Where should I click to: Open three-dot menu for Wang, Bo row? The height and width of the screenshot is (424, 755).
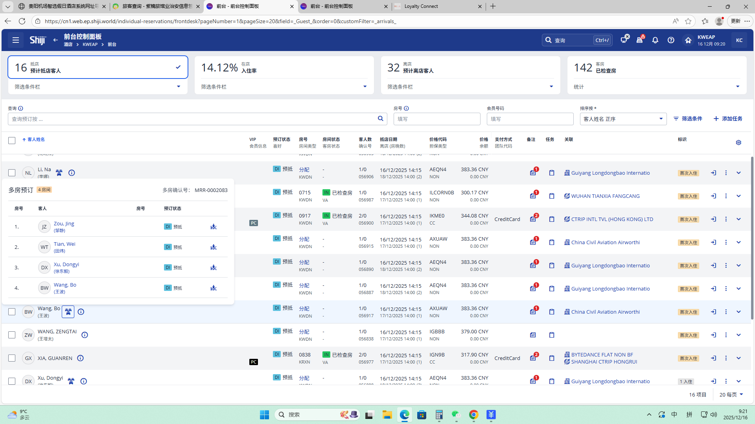pos(726,312)
